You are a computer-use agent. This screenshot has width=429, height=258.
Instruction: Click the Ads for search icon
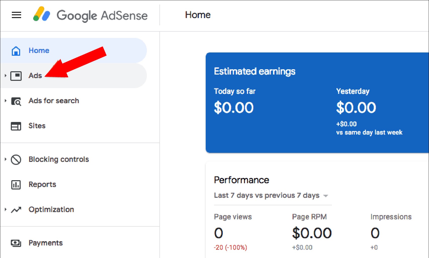[x=16, y=101]
